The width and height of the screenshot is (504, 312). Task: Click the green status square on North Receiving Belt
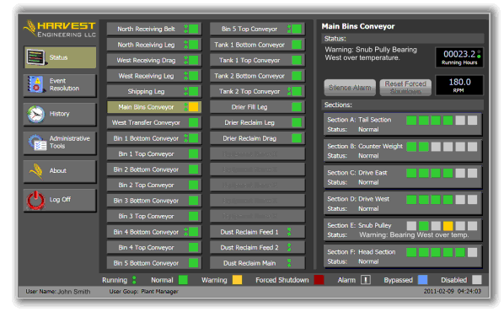(194, 29)
